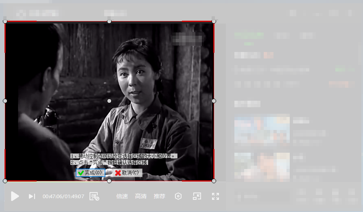
Task: Skip to the next episode
Action: click(32, 197)
